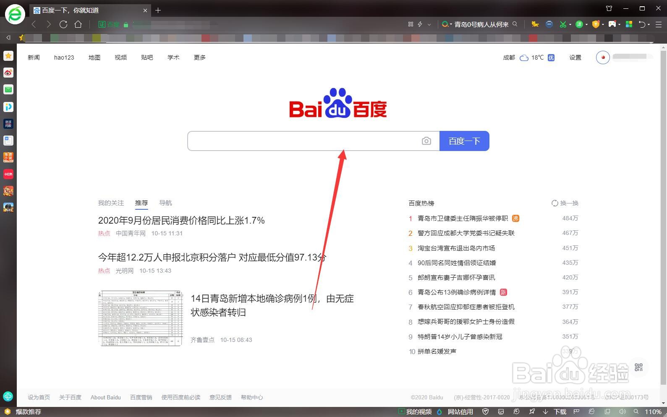The width and height of the screenshot is (667, 417).
Task: Open dropdown arrow next to undo icon
Action: tap(649, 25)
